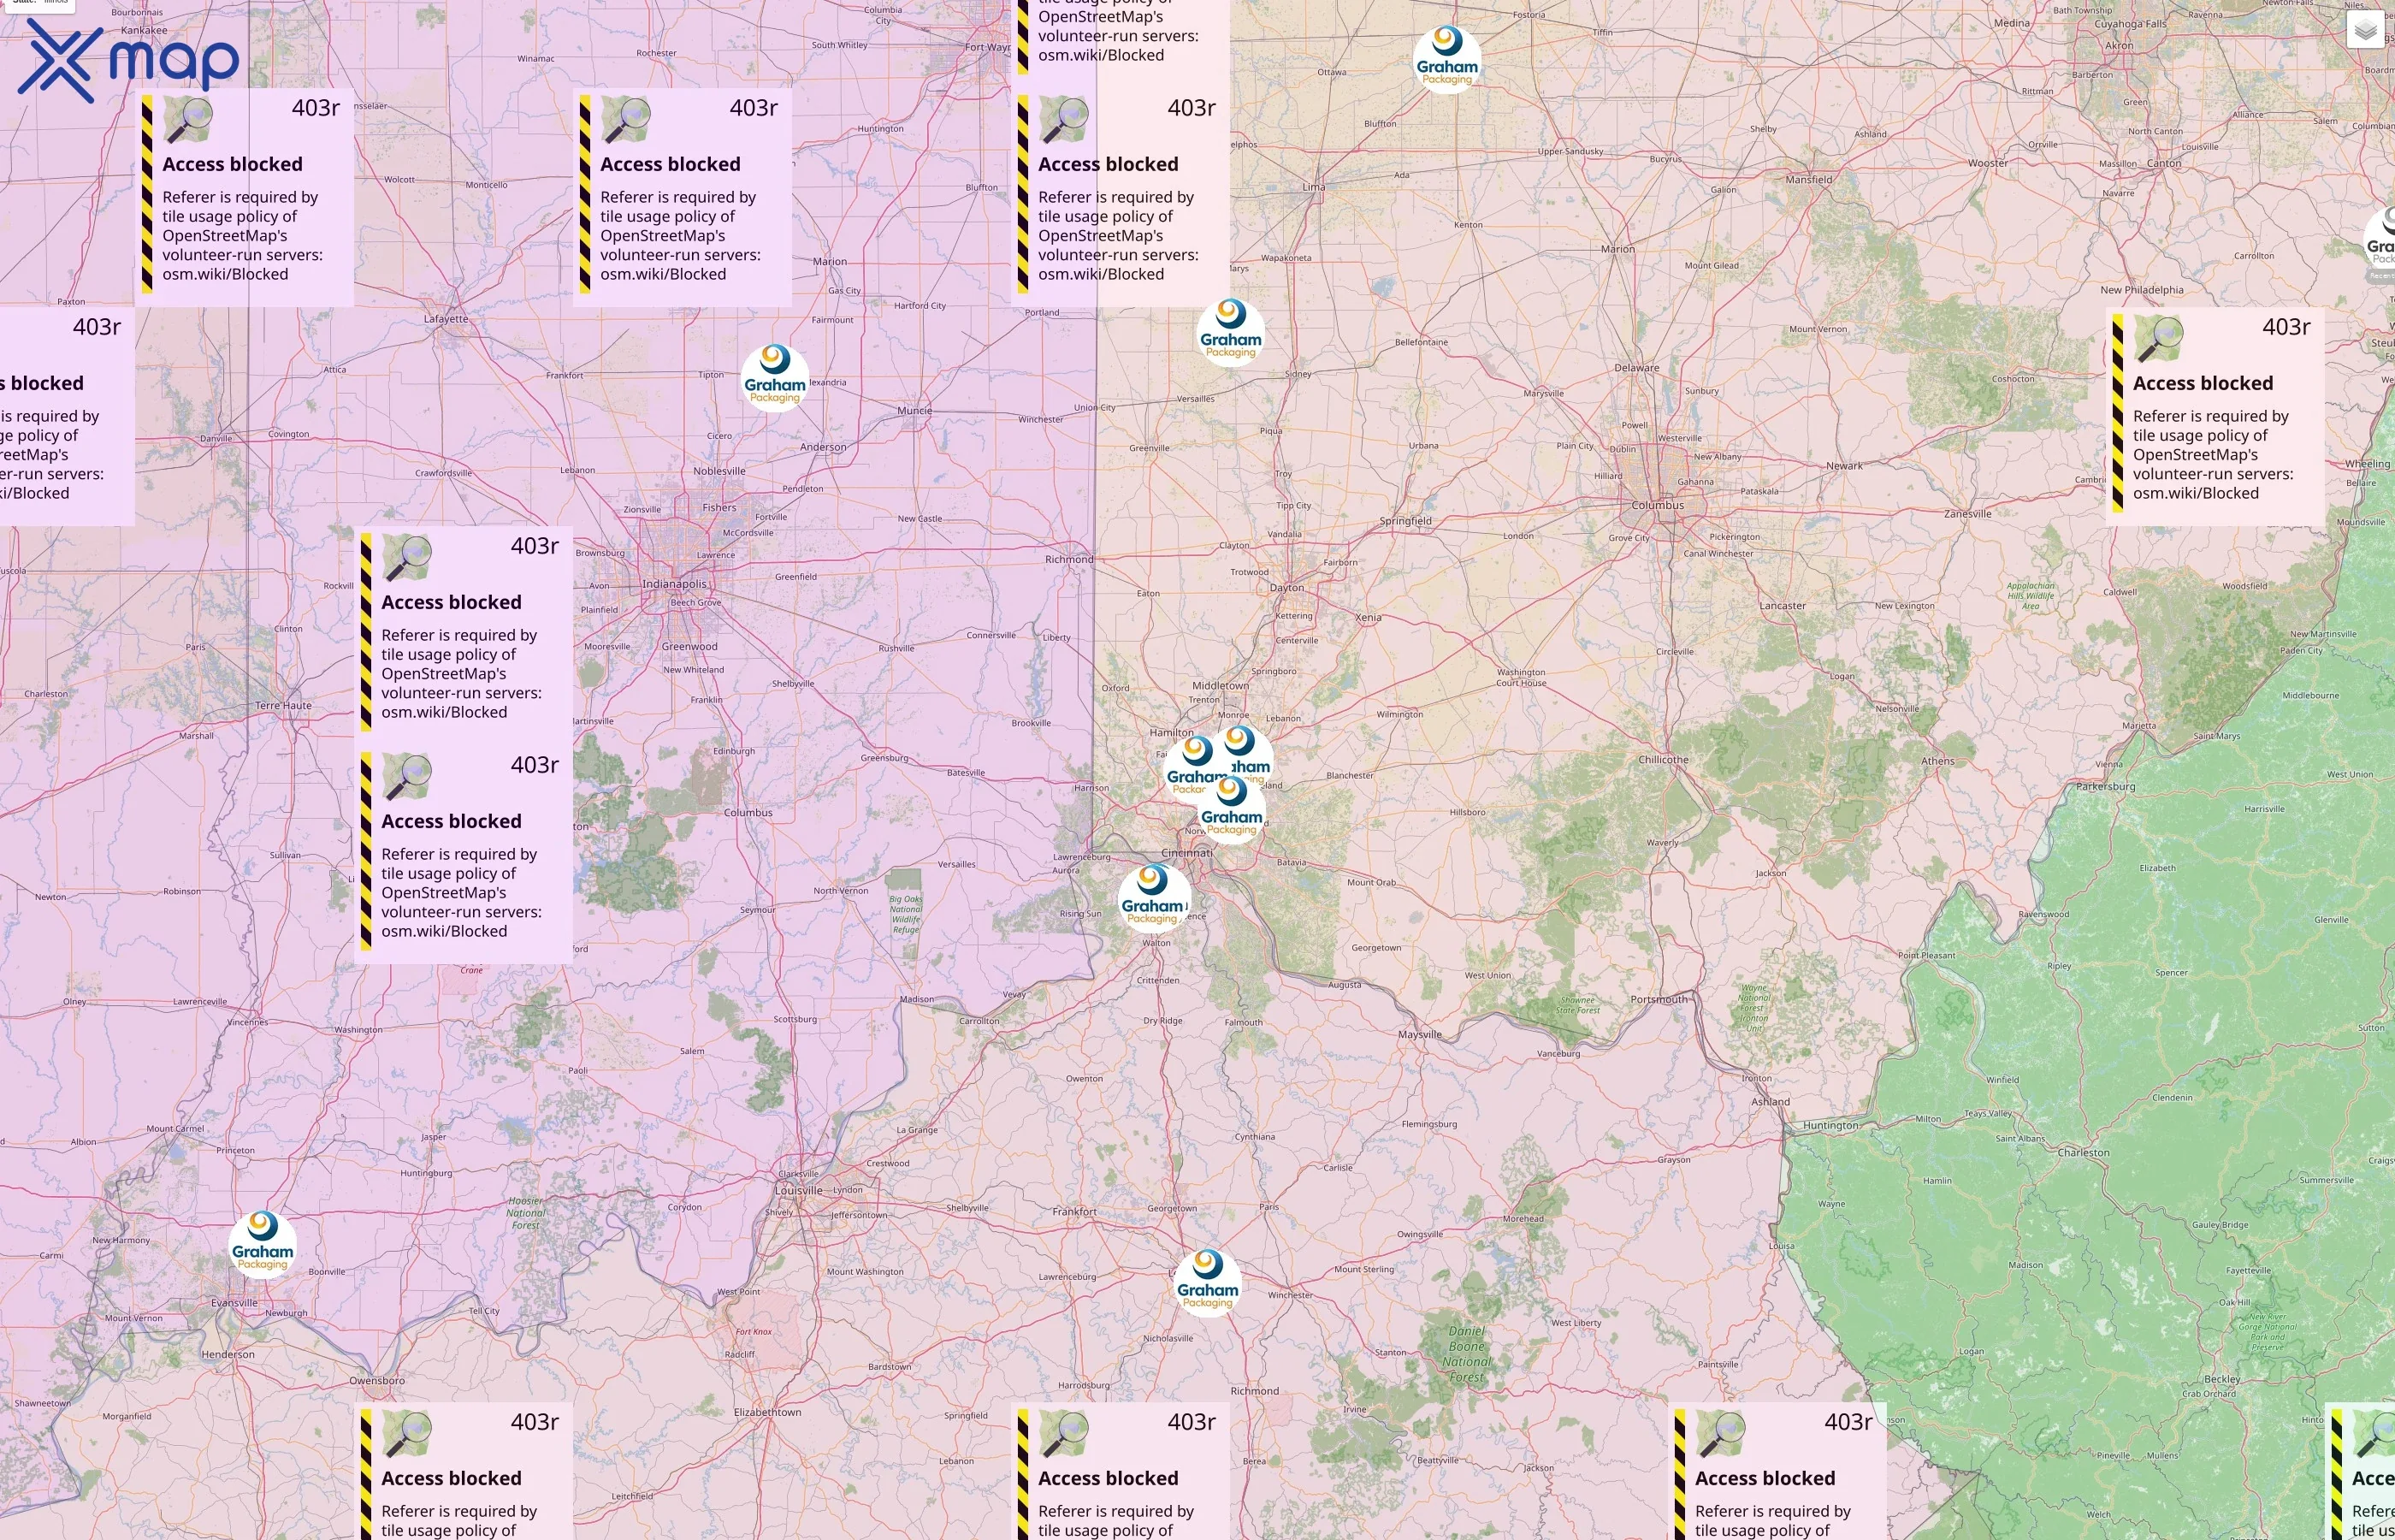Click the Kankakee city label
Screen dimensions: 2395x1540
point(144,30)
